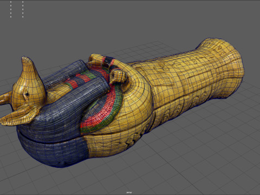Click the persp camera label in viewport
Viewport: 260px width, 195px height.
click(129, 192)
